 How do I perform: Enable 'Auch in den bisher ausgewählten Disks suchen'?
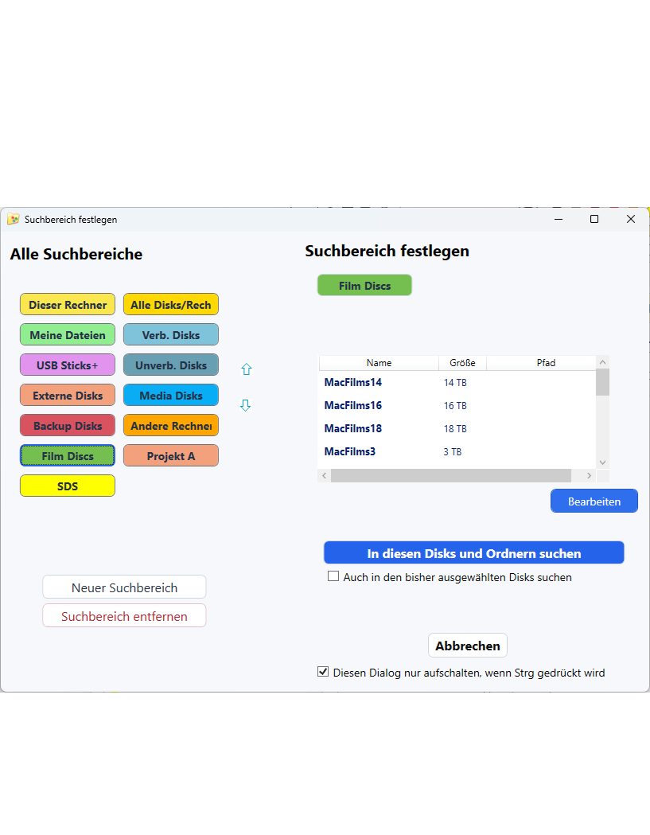click(x=333, y=576)
